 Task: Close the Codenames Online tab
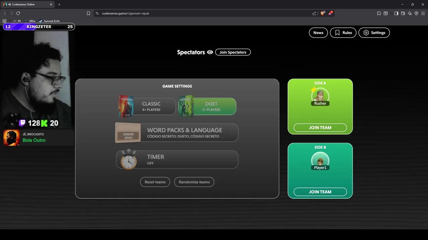[50, 4]
